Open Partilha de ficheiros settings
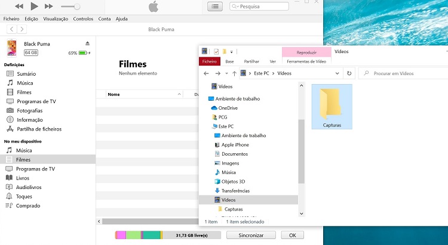 pyautogui.click(x=39, y=129)
